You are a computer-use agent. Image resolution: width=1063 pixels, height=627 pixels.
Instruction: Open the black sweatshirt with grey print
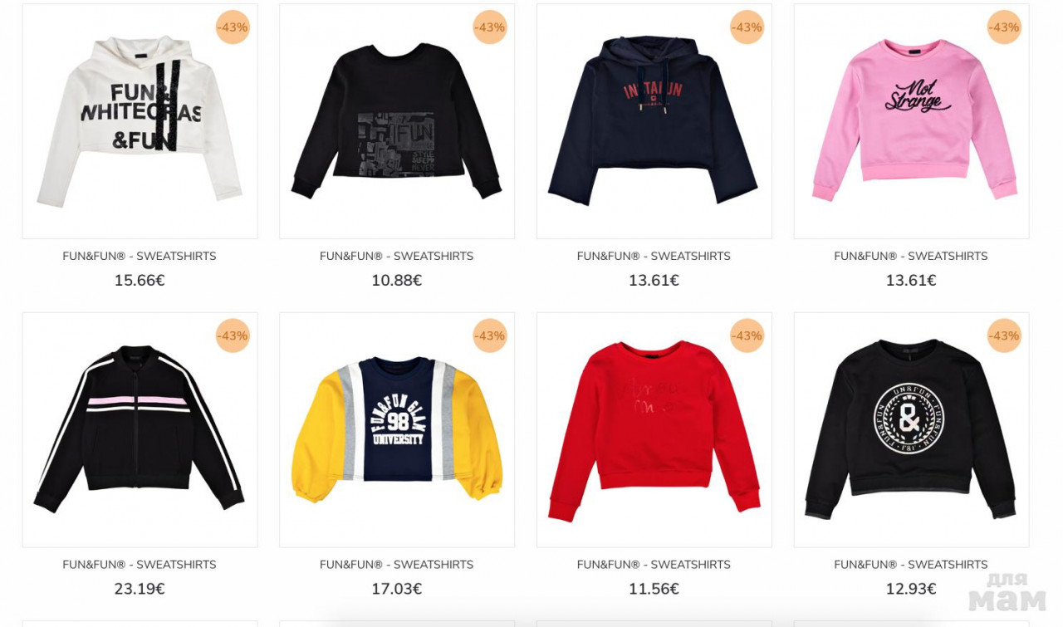pos(397,121)
